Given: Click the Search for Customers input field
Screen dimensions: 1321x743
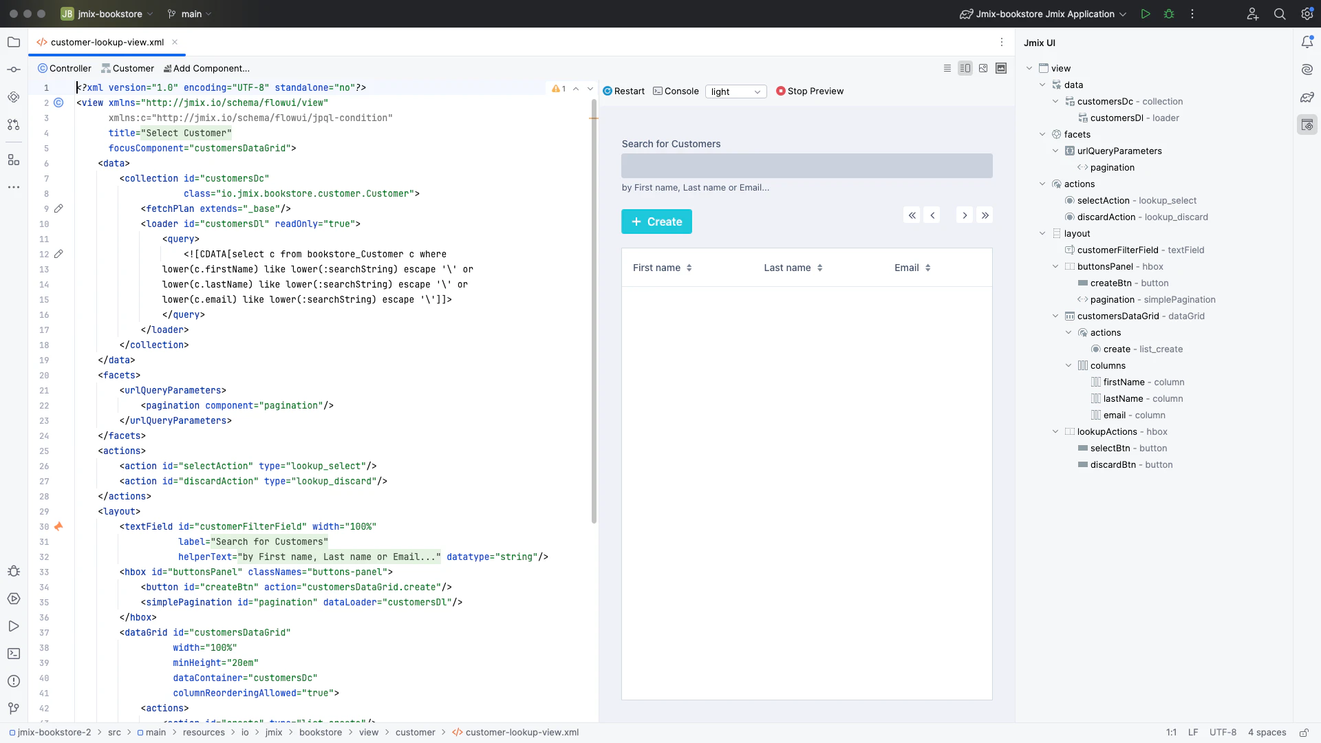Looking at the screenshot, I should click(x=807, y=166).
